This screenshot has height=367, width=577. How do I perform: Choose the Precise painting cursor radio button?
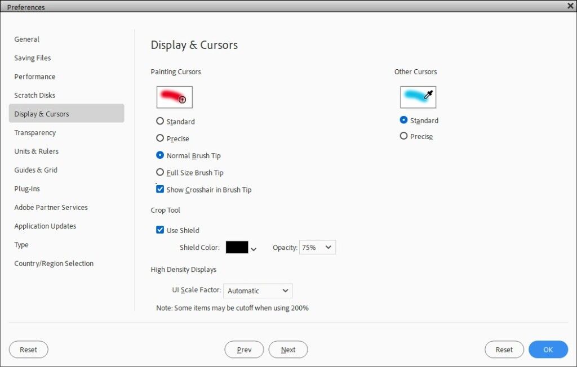[161, 138]
